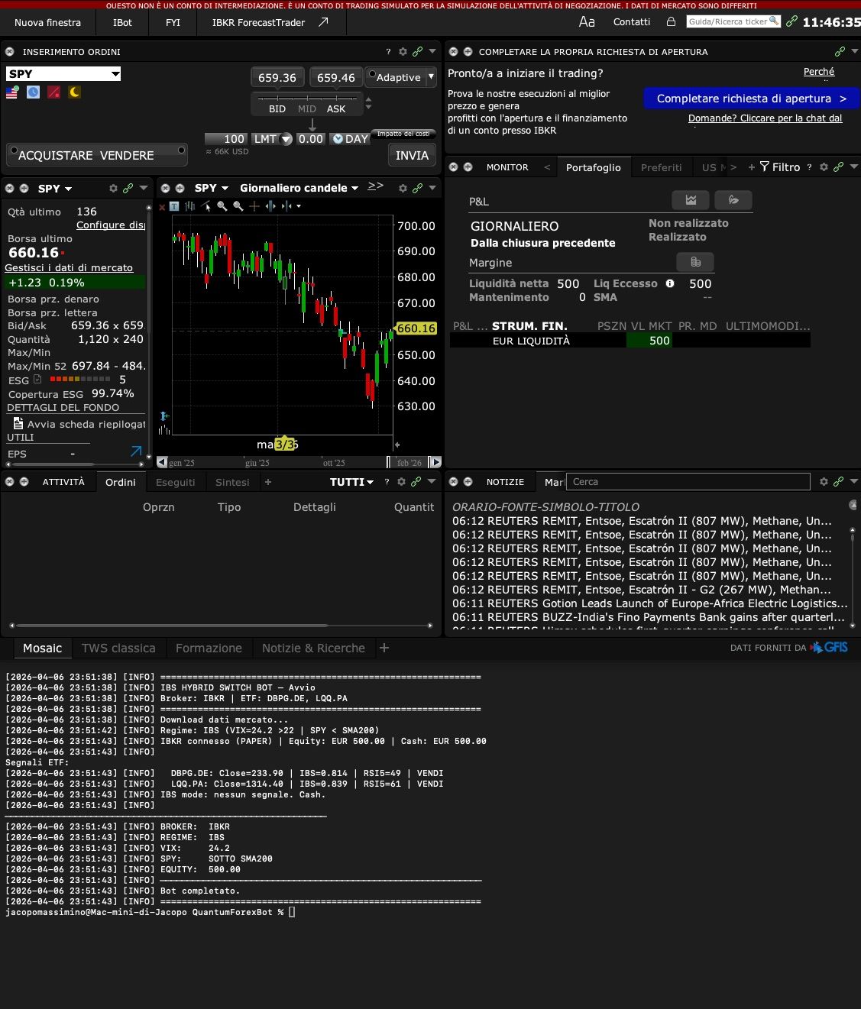Select the ACQUISTARE buy radio option
This screenshot has width=861, height=1009.
click(12, 150)
